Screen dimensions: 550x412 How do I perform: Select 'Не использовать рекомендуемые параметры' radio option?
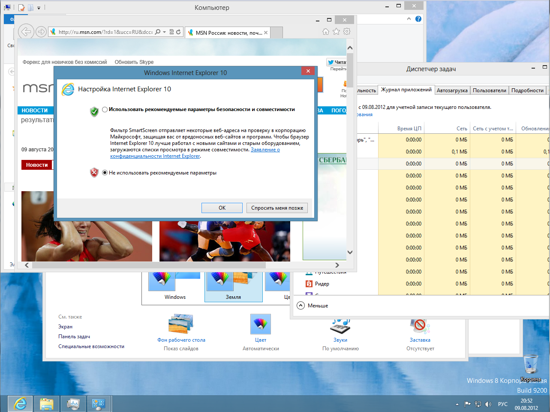click(x=105, y=173)
